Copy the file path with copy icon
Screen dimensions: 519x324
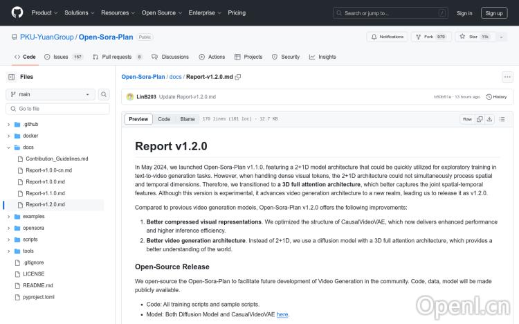[238, 77]
